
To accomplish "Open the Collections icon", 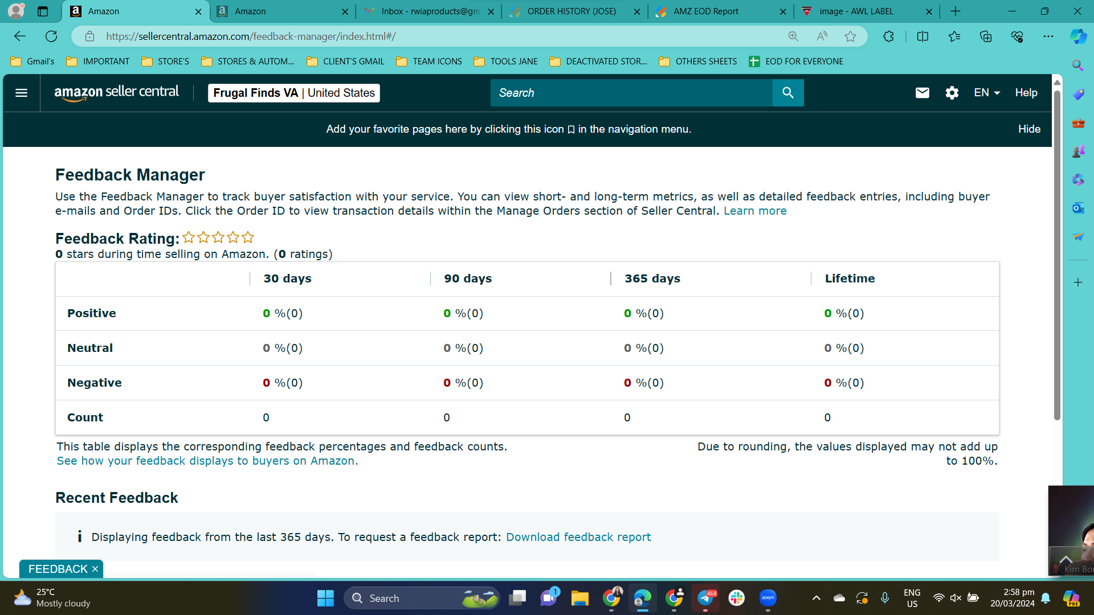I will (986, 36).
